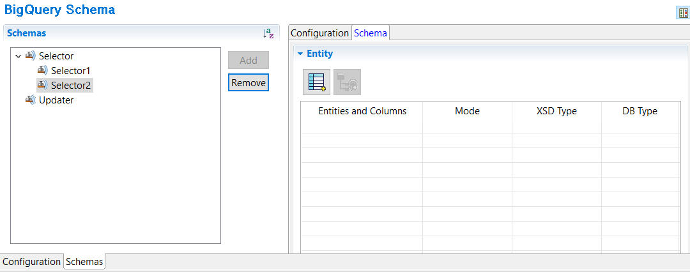Collapse the Entity section

300,54
